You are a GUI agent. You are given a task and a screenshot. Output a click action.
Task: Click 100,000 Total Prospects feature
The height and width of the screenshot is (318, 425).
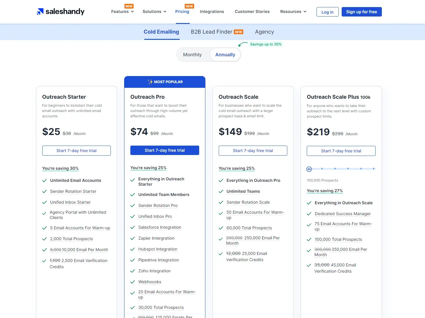[x=338, y=239]
